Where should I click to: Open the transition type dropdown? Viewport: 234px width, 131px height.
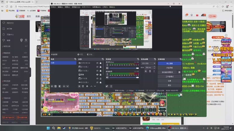(148, 63)
